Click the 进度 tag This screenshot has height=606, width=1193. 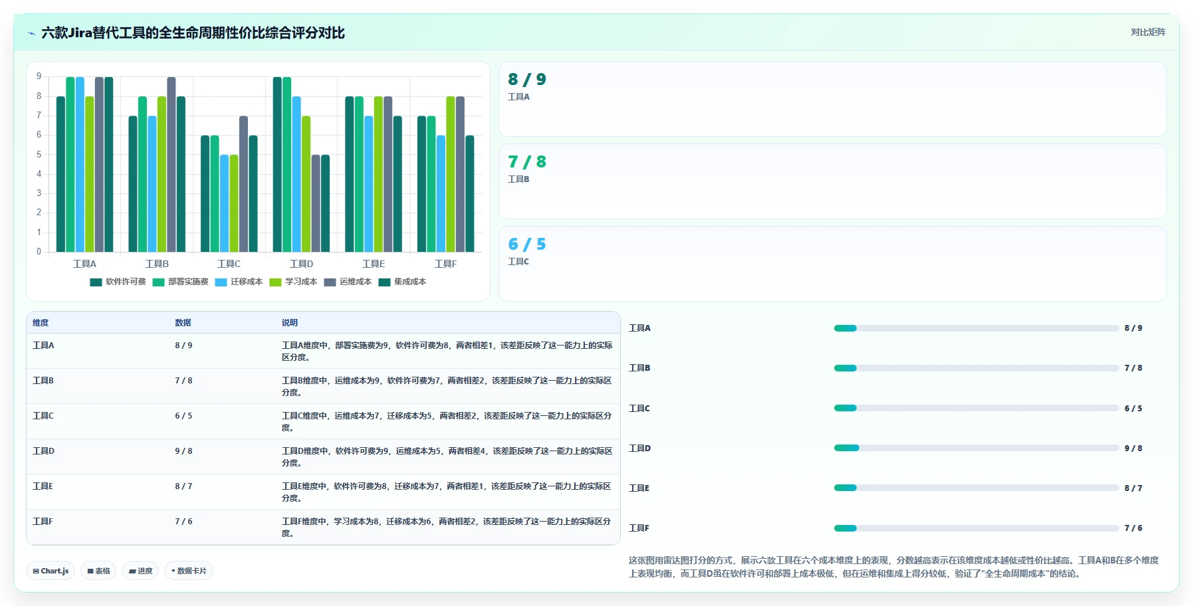click(140, 571)
